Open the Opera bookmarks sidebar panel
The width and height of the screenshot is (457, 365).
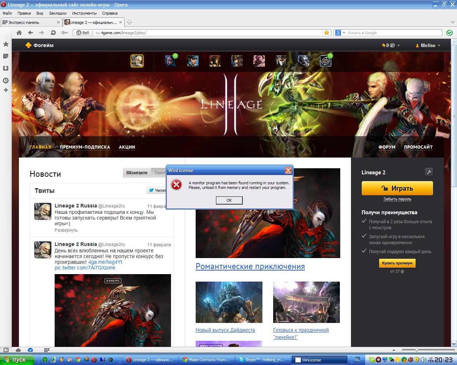(x=6, y=44)
